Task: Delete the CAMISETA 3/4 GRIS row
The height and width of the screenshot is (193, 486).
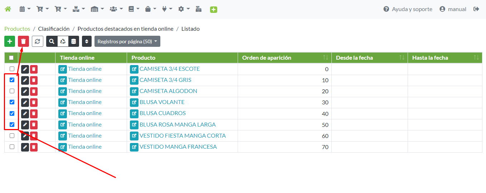Action: (x=34, y=80)
